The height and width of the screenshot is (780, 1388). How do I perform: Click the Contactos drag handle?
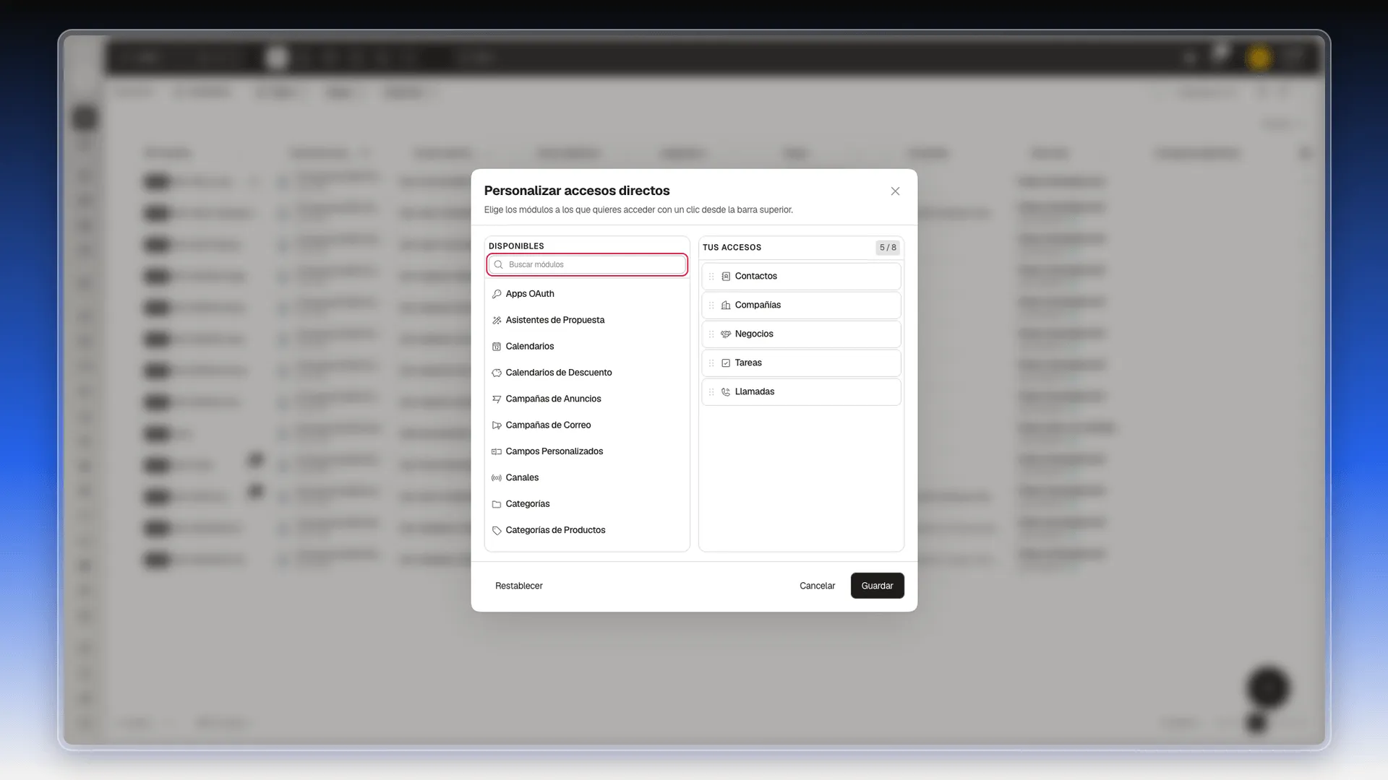[711, 277]
